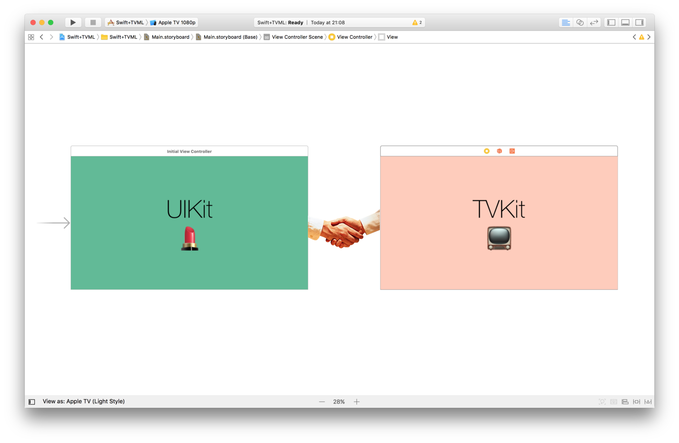The height and width of the screenshot is (443, 679).
Task: Run the Swift+TVML project
Action: point(73,22)
